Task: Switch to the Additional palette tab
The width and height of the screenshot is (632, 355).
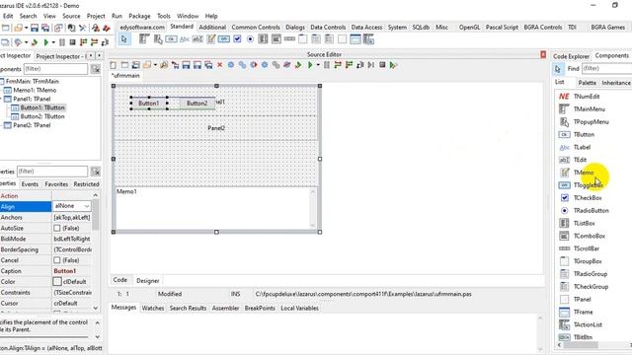Action: (212, 27)
